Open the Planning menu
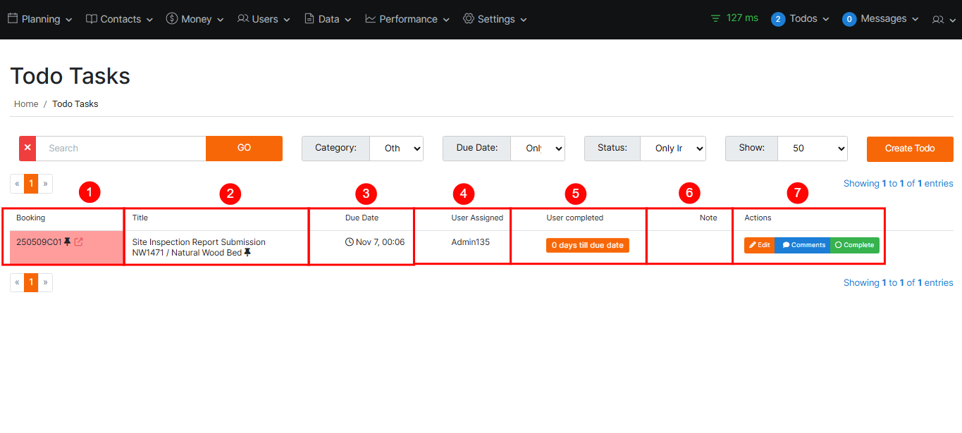The height and width of the screenshot is (433, 962). pyautogui.click(x=40, y=19)
